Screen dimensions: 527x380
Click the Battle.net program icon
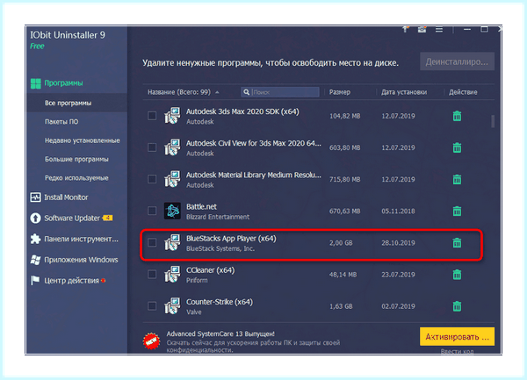coord(172,211)
